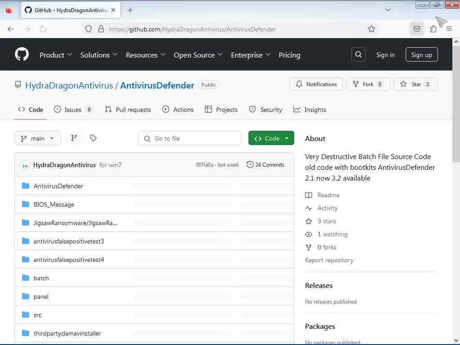
Task: Open the antivirusfalsepositivetest4 folder
Action: click(x=69, y=260)
